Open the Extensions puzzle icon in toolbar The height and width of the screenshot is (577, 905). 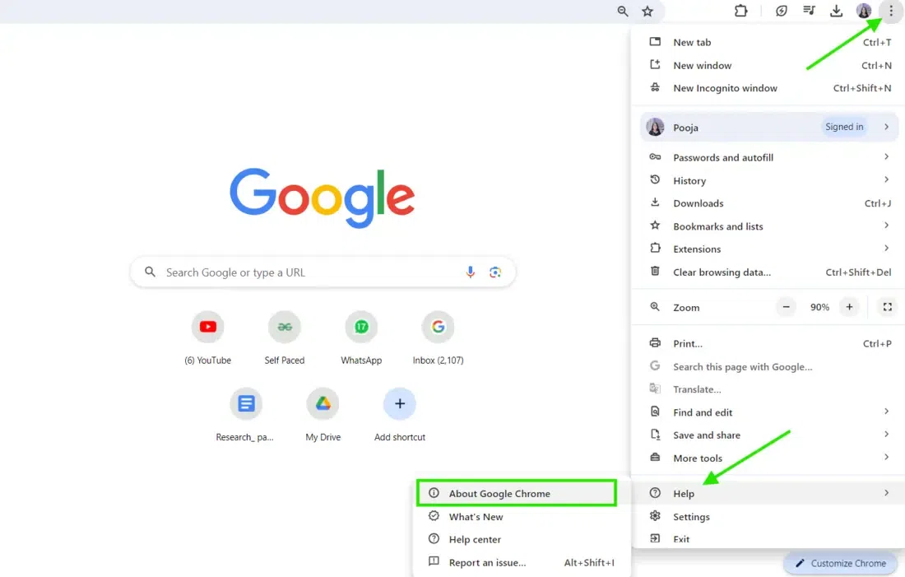(x=740, y=11)
